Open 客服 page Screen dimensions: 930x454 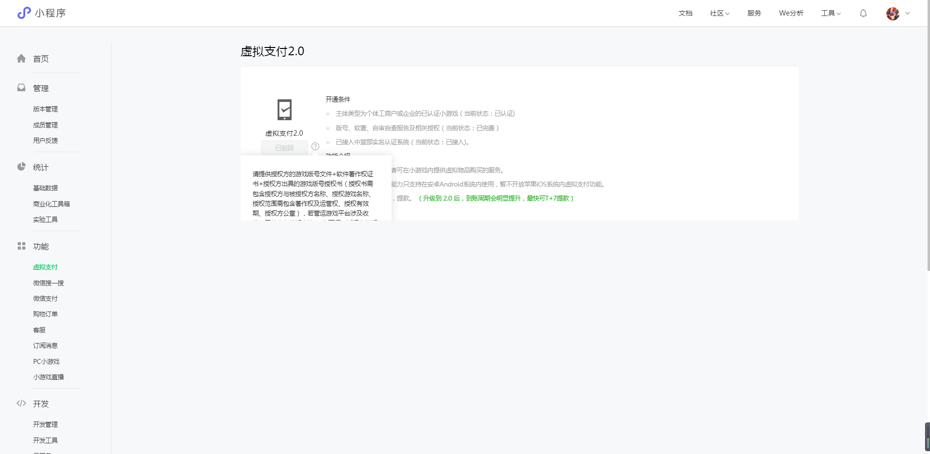pyautogui.click(x=39, y=330)
